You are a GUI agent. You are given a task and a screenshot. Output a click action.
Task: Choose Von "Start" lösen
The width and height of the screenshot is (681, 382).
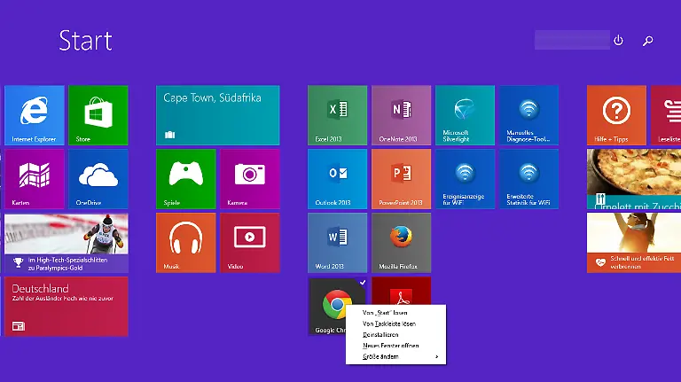tap(385, 313)
